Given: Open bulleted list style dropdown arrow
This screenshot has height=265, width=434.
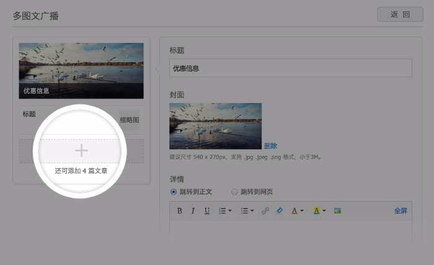Looking at the screenshot, I should point(252,211).
